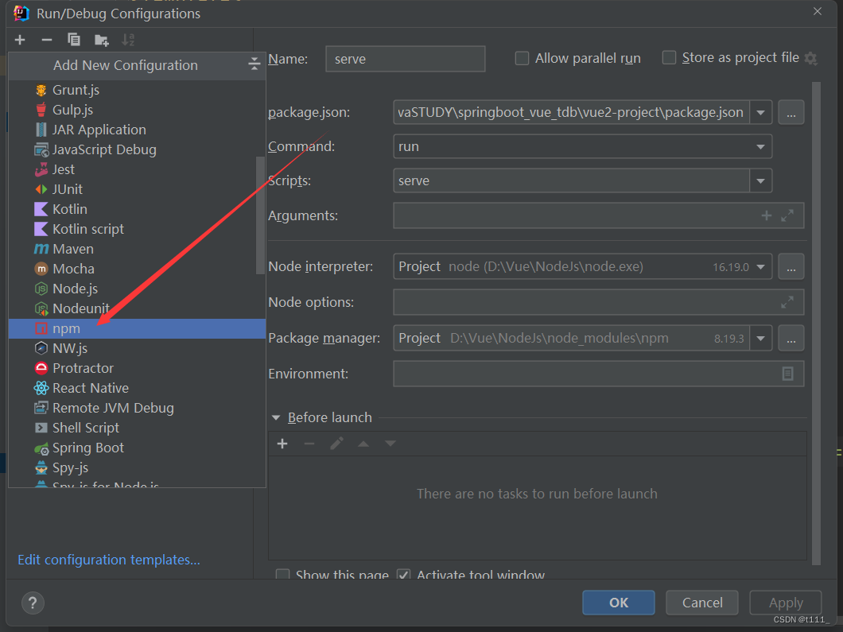The image size is (843, 632).
Task: Select the Mocha configuration type
Action: (137, 269)
